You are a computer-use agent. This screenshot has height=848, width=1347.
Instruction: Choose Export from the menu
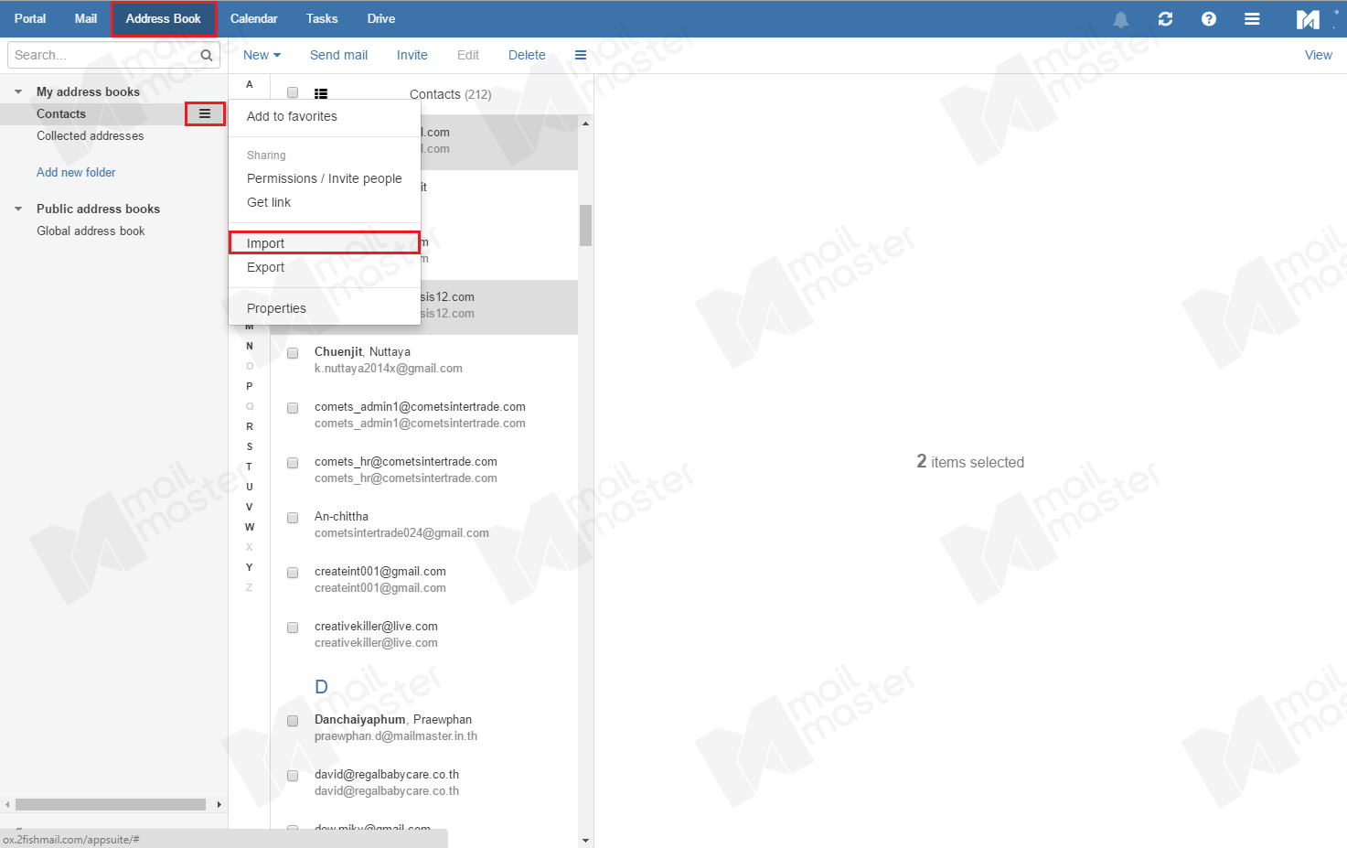point(324,267)
